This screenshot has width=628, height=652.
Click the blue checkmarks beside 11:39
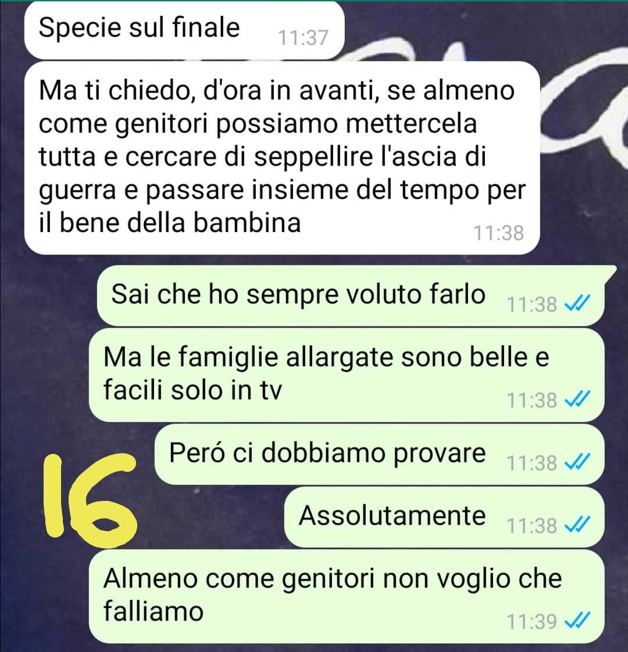click(577, 621)
